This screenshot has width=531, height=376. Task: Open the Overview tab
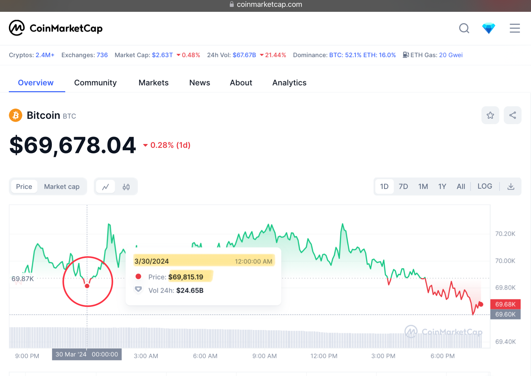coord(36,83)
